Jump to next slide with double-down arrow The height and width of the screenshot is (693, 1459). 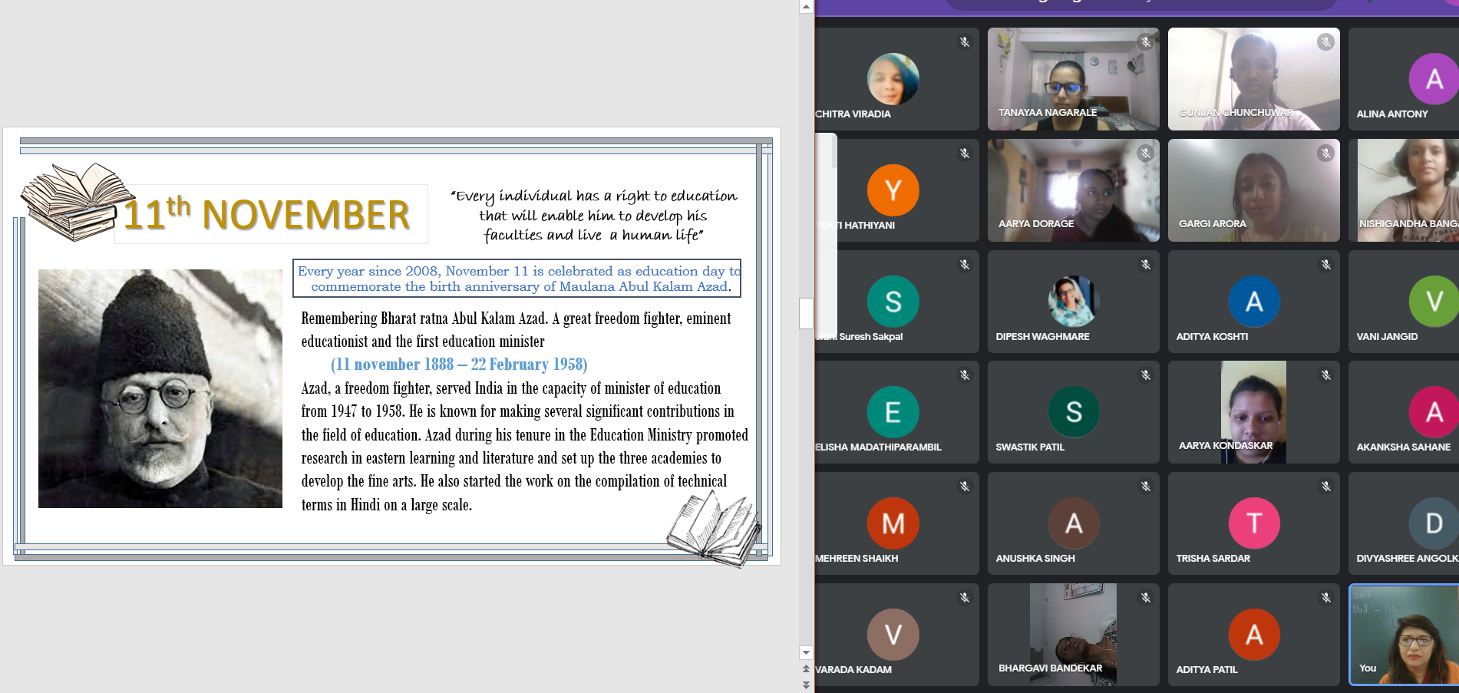click(x=806, y=685)
